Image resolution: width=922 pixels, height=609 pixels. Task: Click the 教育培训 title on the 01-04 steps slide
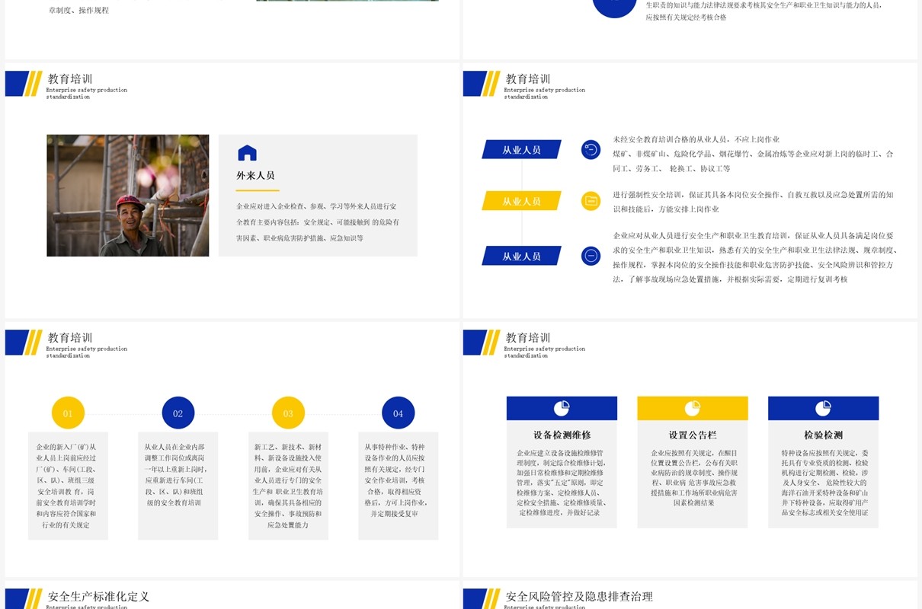click(70, 338)
